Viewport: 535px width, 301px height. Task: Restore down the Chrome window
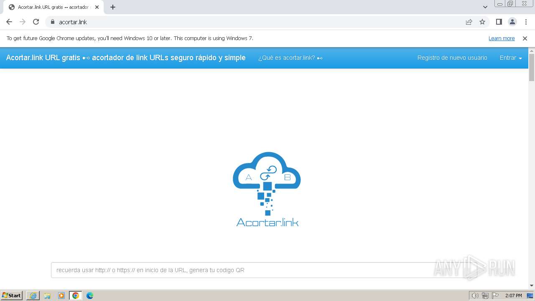[510, 3]
